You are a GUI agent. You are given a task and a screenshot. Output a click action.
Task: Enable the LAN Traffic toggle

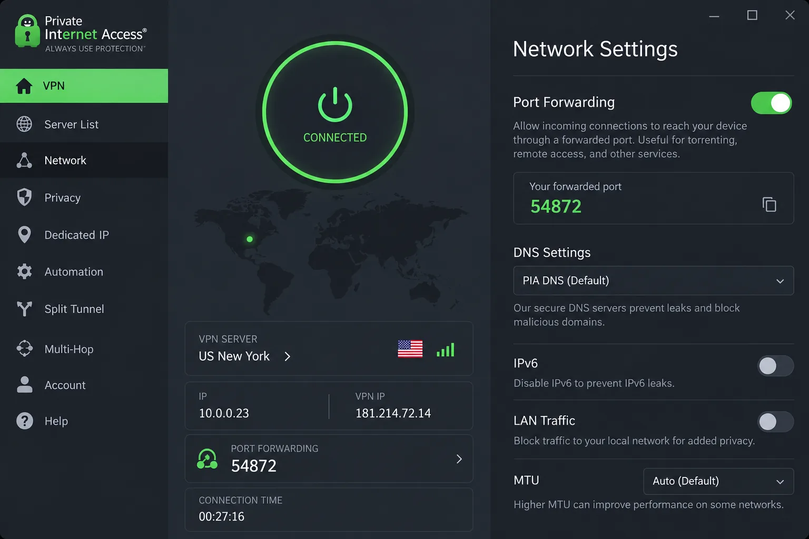pyautogui.click(x=775, y=422)
